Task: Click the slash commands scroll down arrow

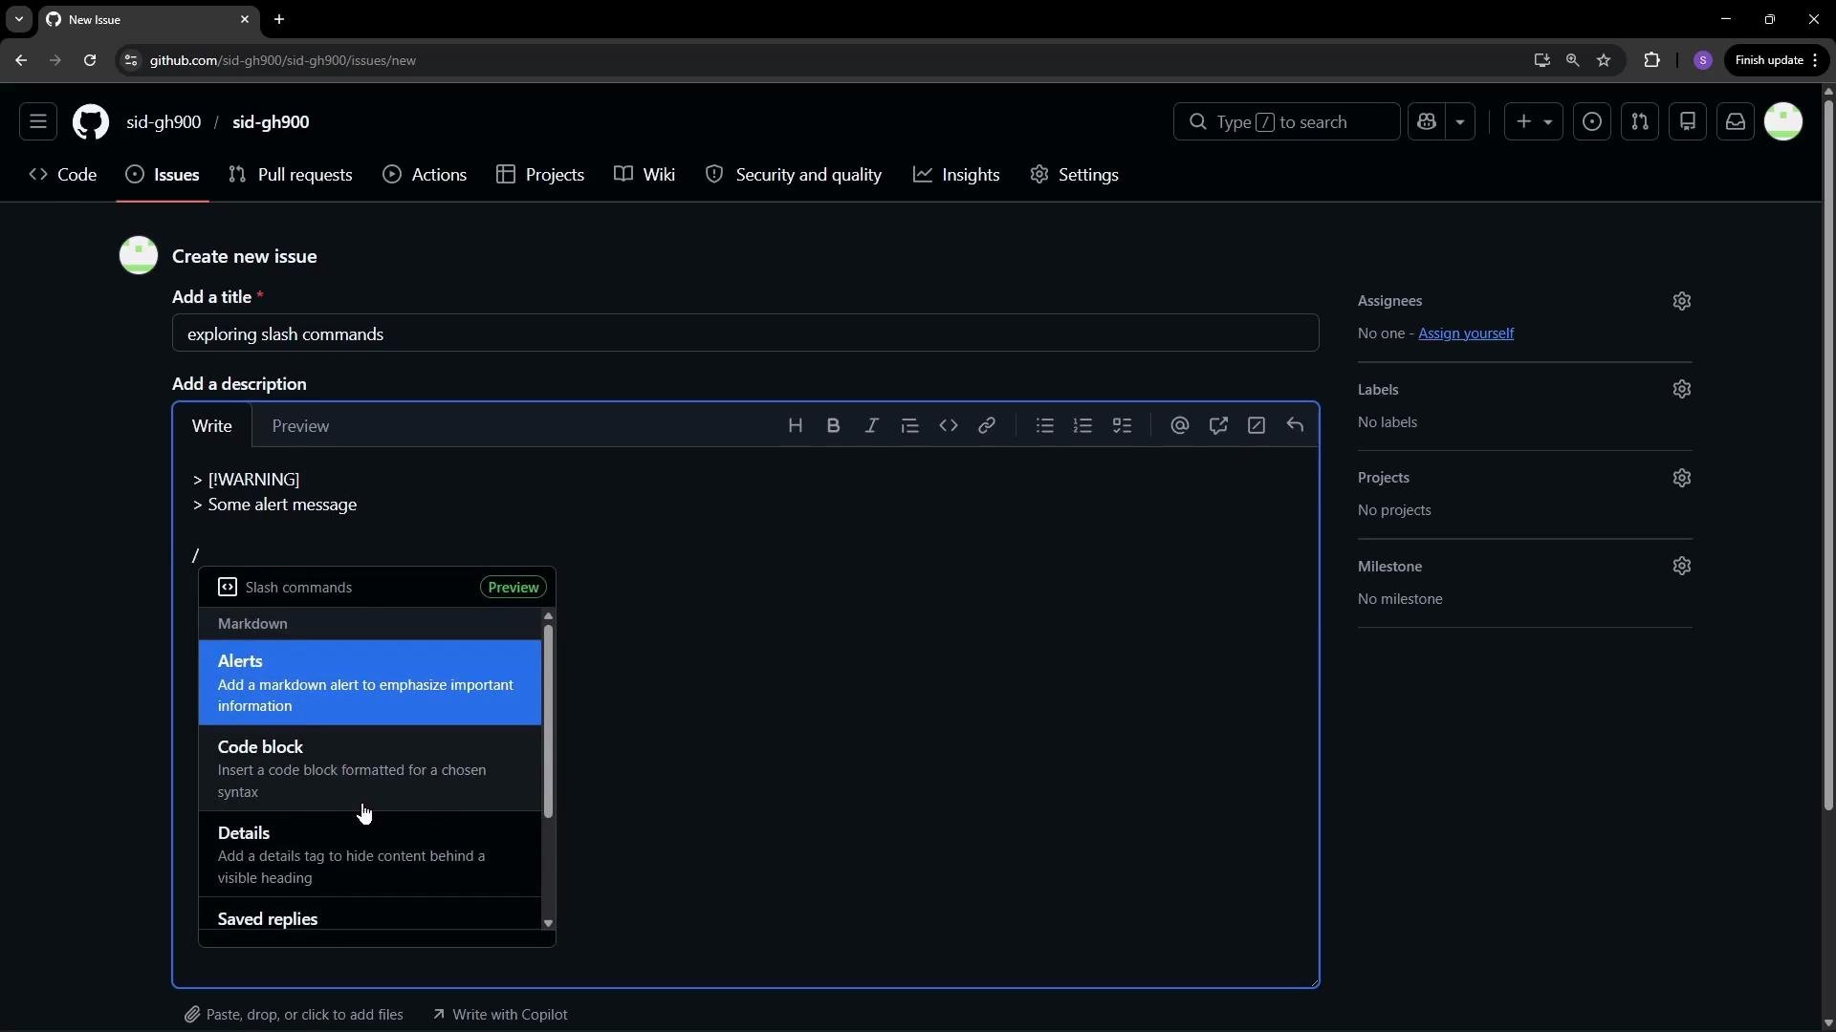Action: click(x=548, y=923)
